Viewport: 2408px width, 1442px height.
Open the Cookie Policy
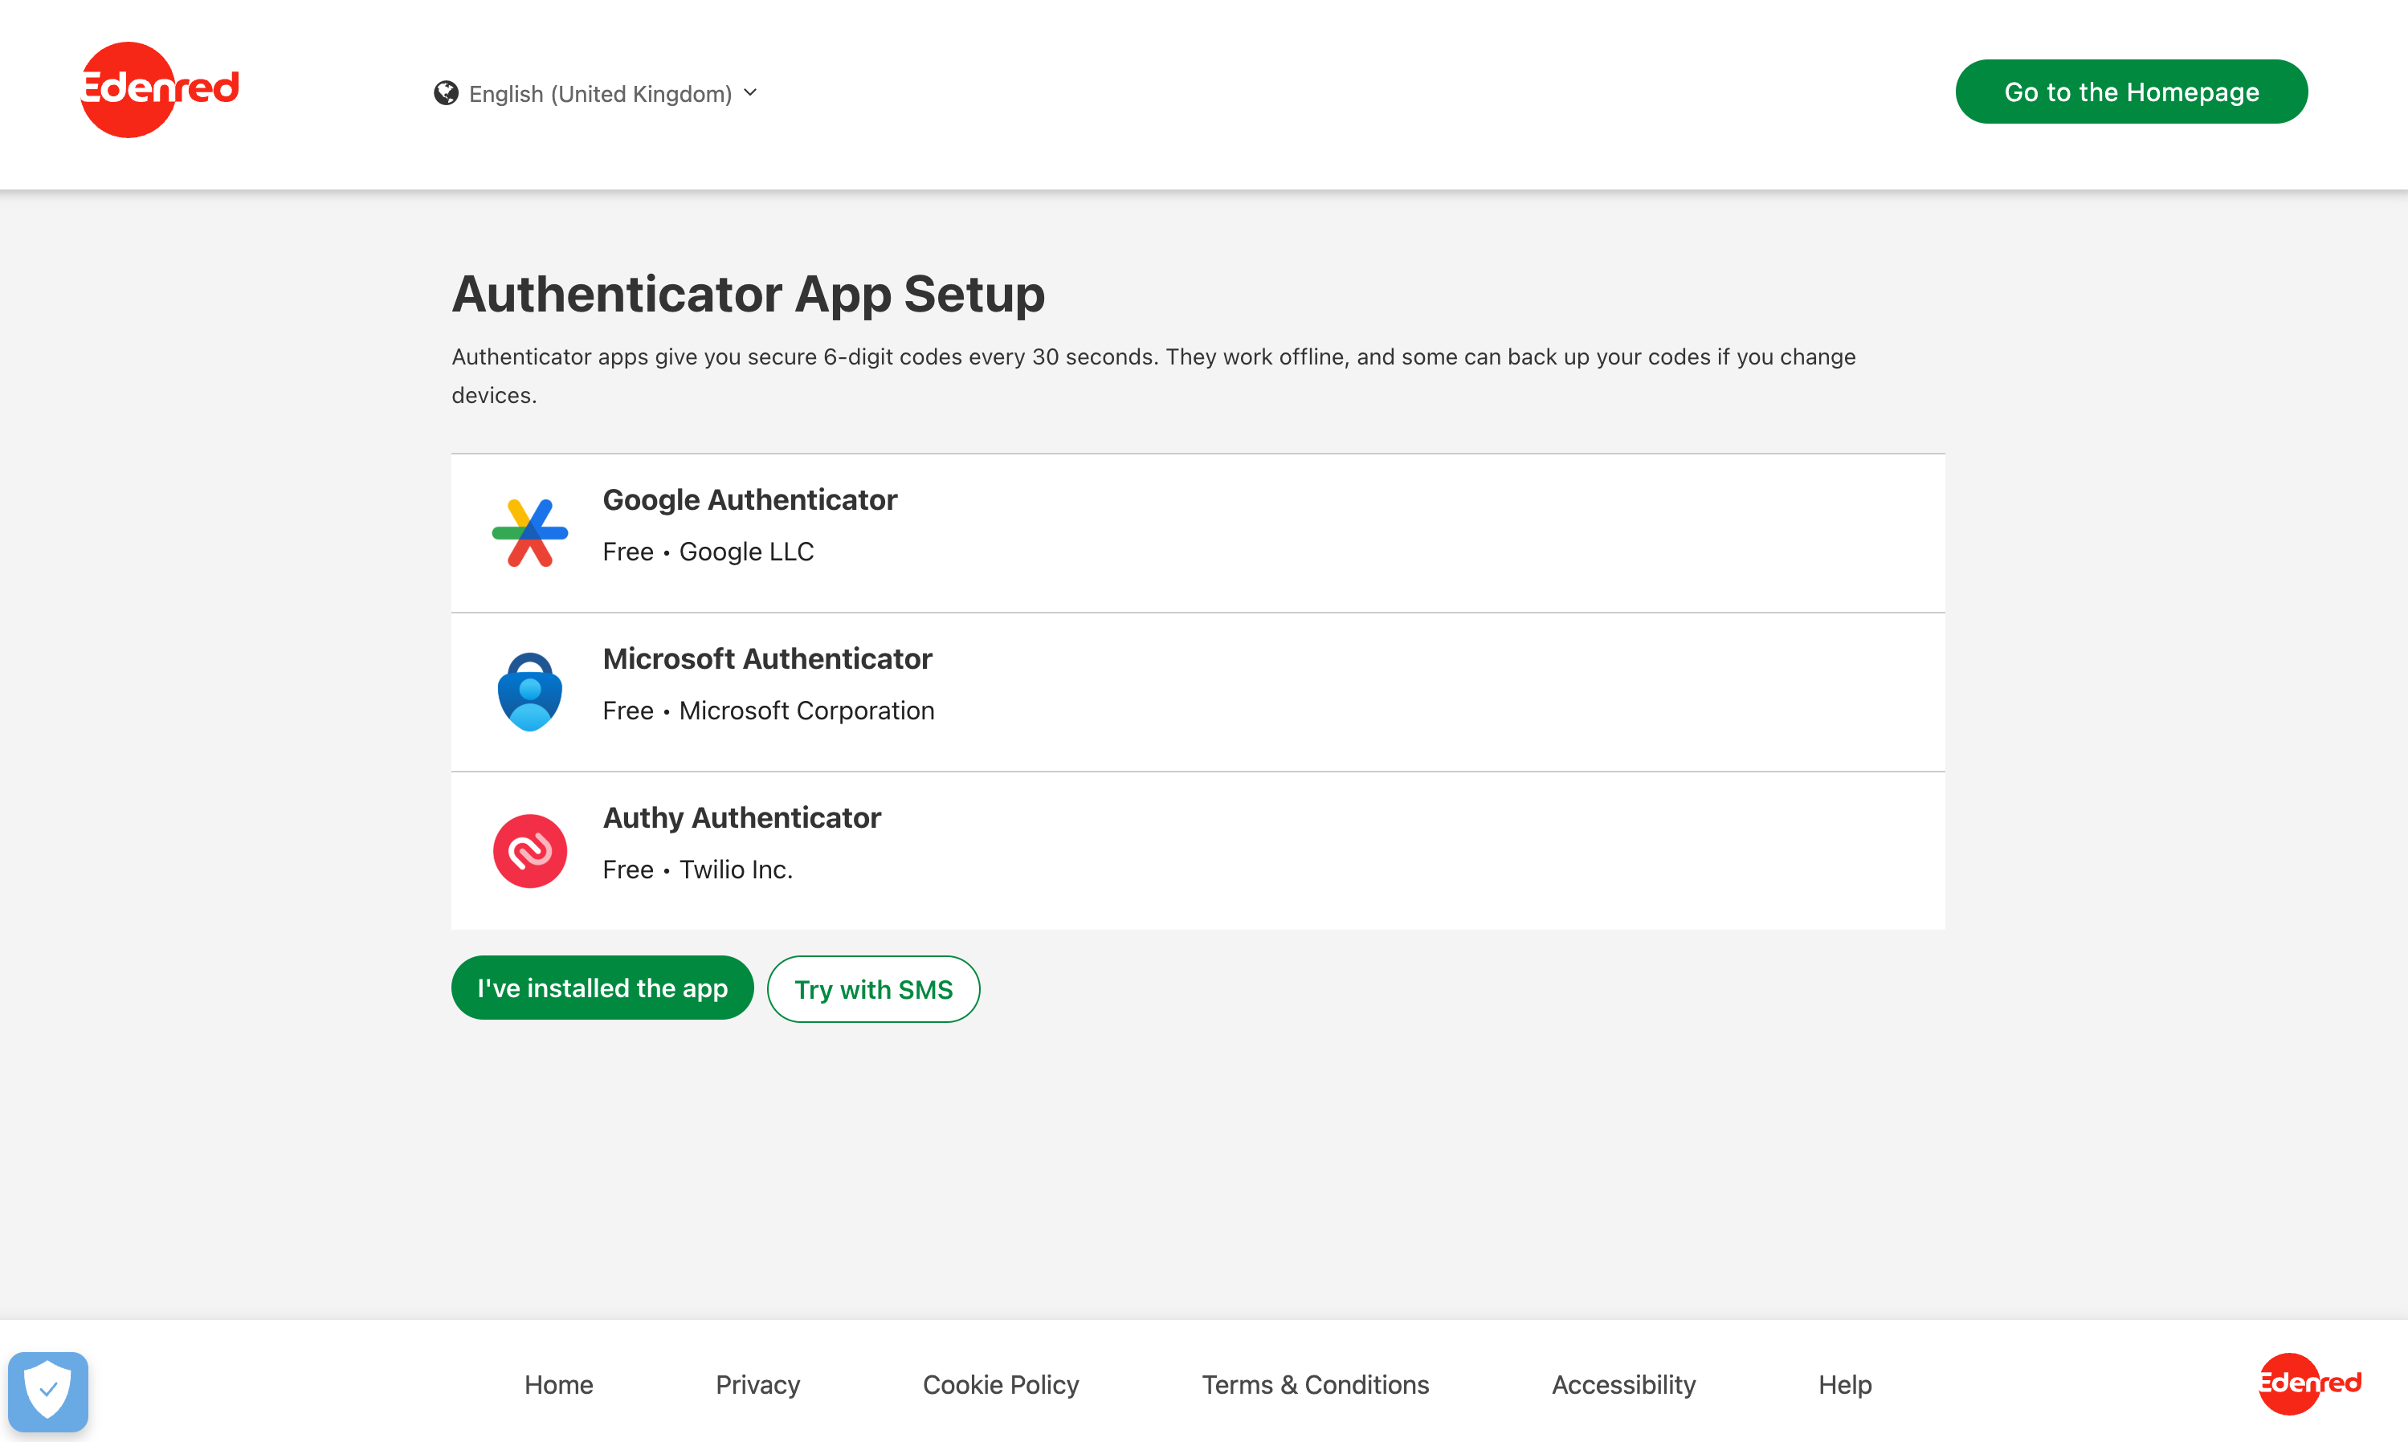tap(1000, 1383)
